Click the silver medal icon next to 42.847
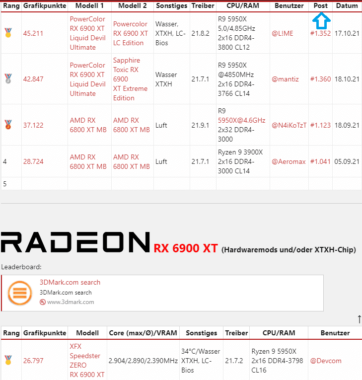Viewport: 362px width, 380px height. [8, 78]
